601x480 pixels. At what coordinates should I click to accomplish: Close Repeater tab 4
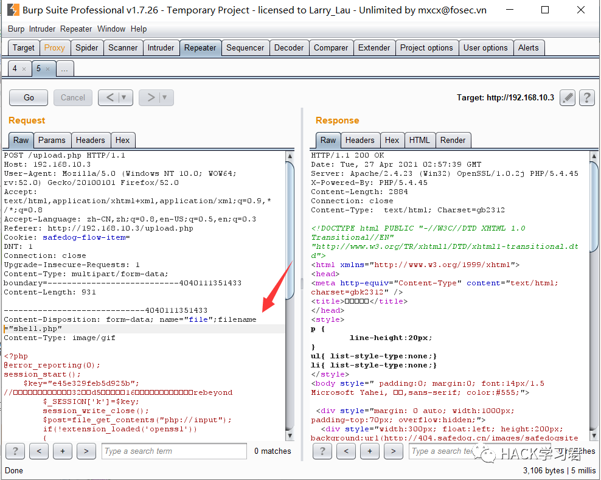pyautogui.click(x=24, y=69)
